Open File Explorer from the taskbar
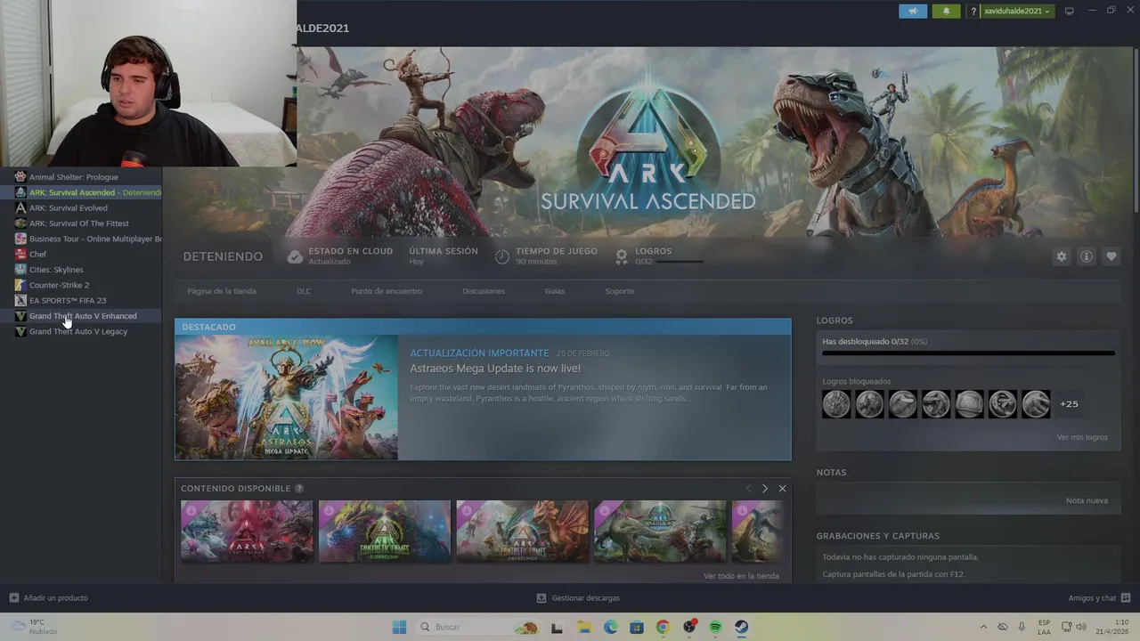 pyautogui.click(x=584, y=627)
